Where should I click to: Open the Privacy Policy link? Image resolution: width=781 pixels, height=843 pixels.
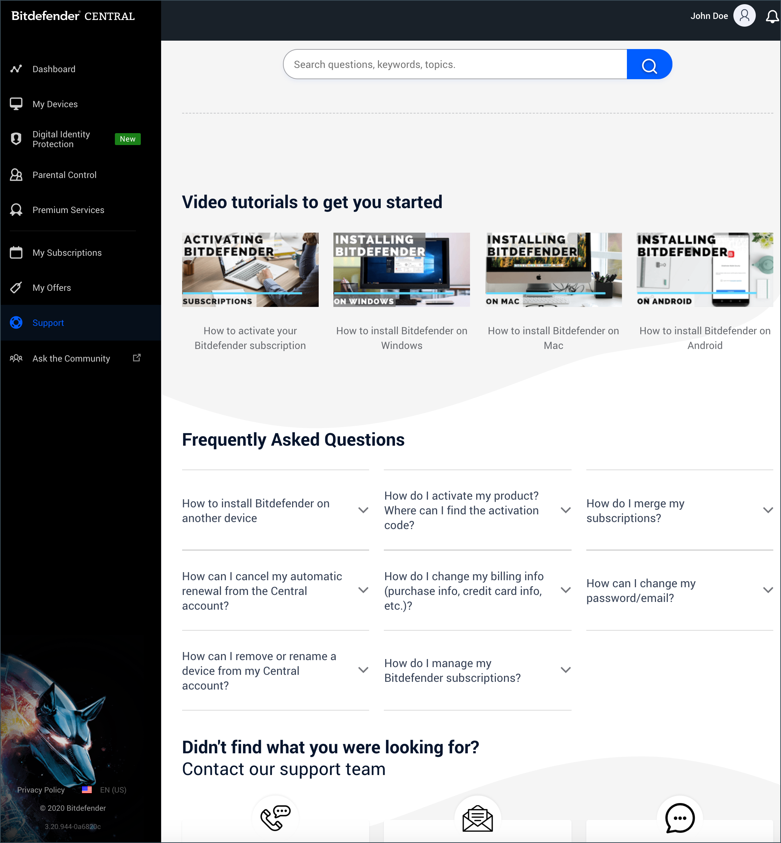41,789
